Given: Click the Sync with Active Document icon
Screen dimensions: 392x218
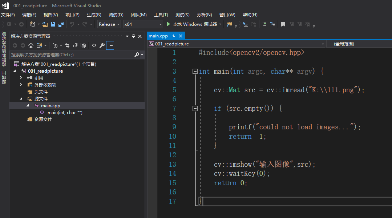Looking at the screenshot, I should [67, 45].
